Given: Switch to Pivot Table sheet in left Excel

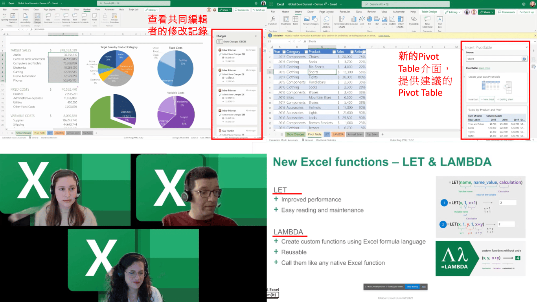Looking at the screenshot, I should click(39, 133).
